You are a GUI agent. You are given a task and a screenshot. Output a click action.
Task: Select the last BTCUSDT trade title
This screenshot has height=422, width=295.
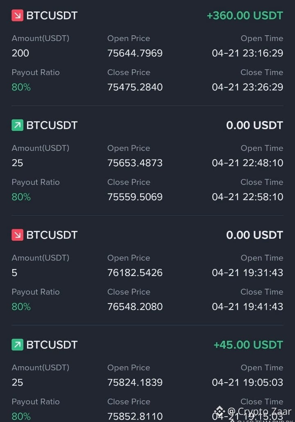click(52, 345)
